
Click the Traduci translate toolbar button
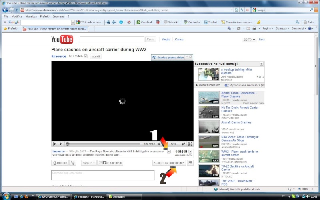(x=212, y=22)
